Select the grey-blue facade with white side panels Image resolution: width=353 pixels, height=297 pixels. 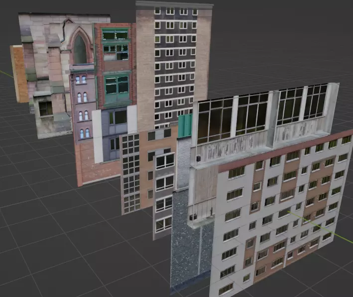(115, 134)
